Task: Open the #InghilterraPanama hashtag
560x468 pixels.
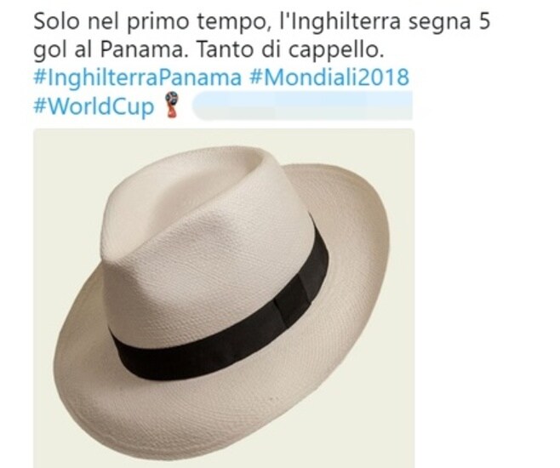Action: [x=137, y=77]
